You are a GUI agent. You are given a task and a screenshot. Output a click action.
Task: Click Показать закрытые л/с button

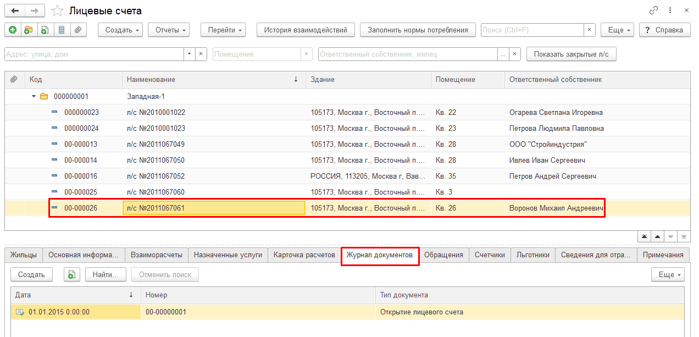tap(572, 54)
